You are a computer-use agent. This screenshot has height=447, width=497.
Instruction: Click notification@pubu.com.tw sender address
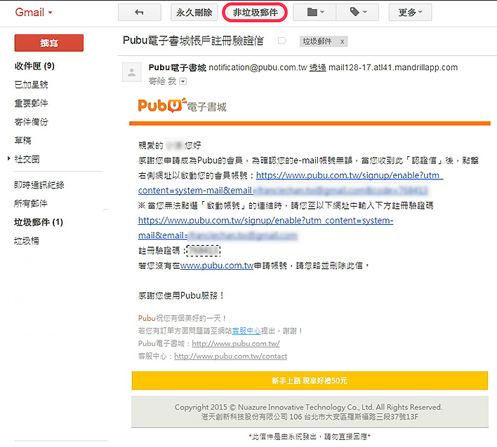point(258,67)
